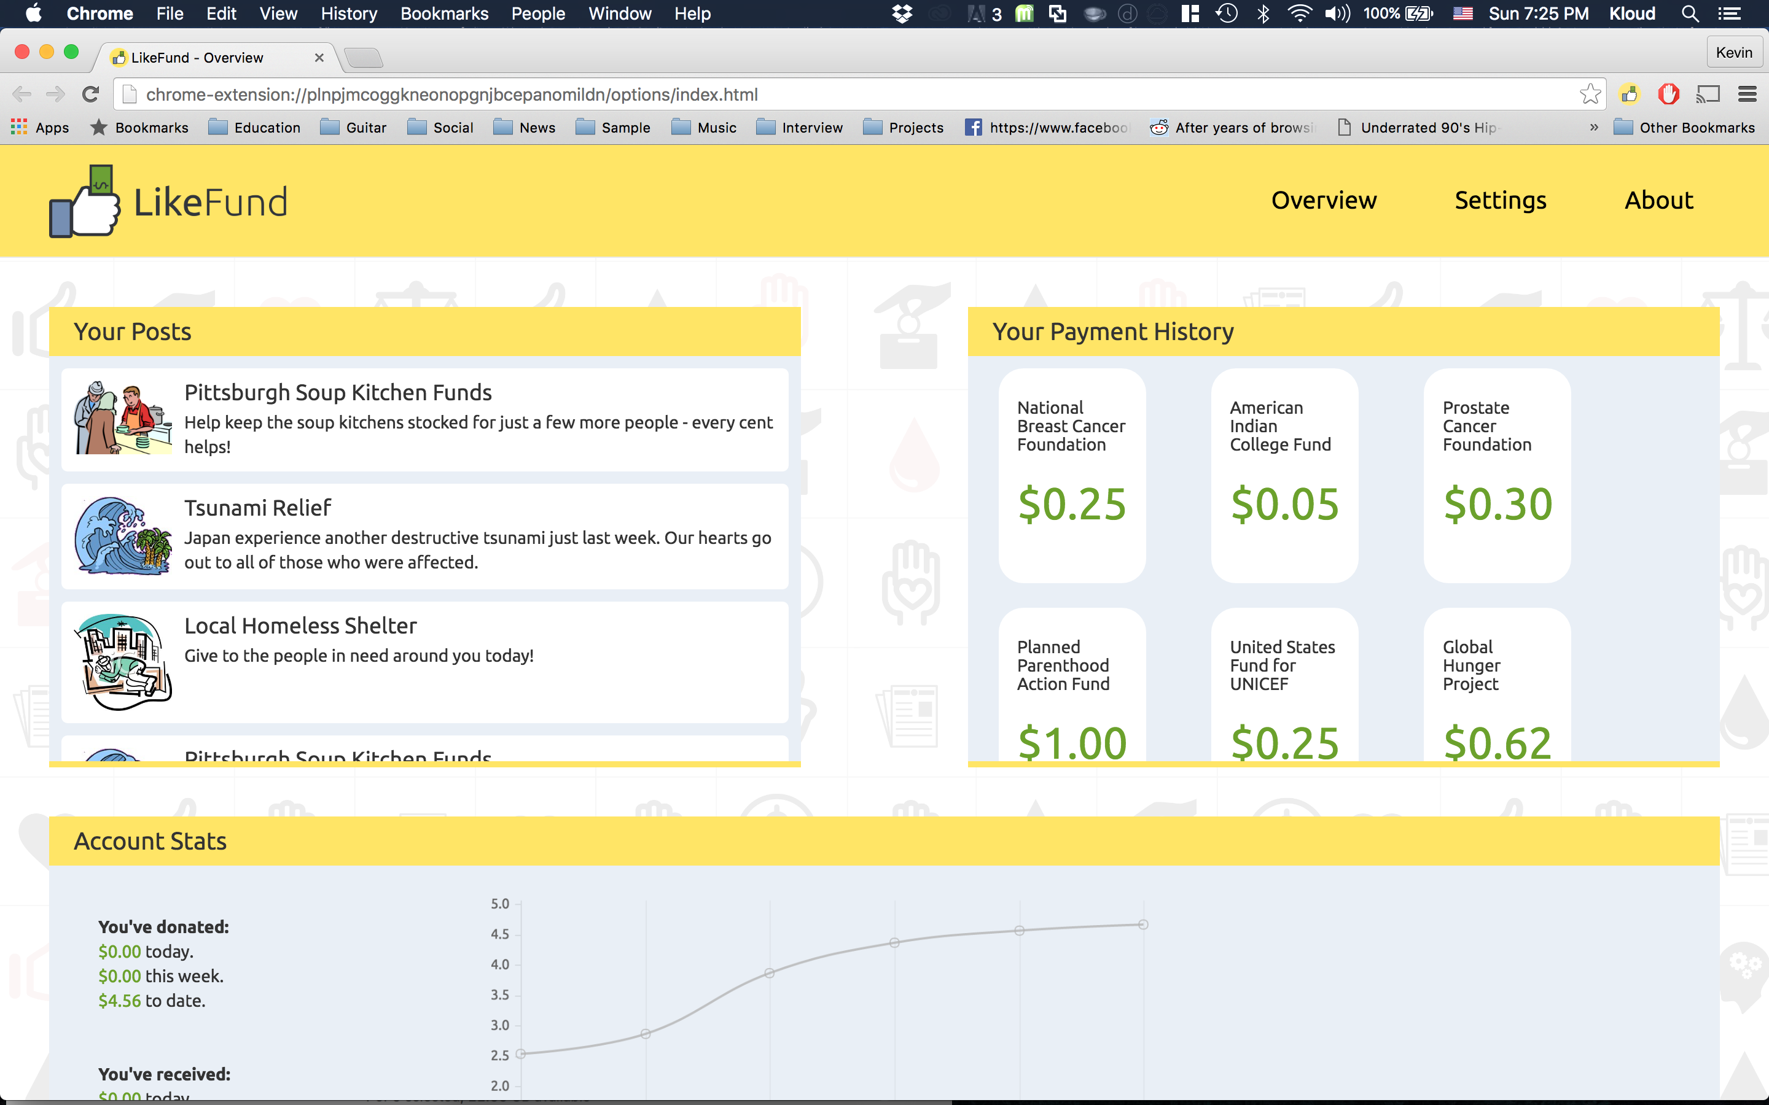Image resolution: width=1769 pixels, height=1105 pixels.
Task: Open the News bookmarks folder
Action: click(524, 128)
